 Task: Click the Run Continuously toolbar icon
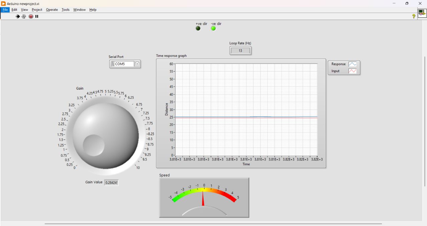[x=24, y=16]
